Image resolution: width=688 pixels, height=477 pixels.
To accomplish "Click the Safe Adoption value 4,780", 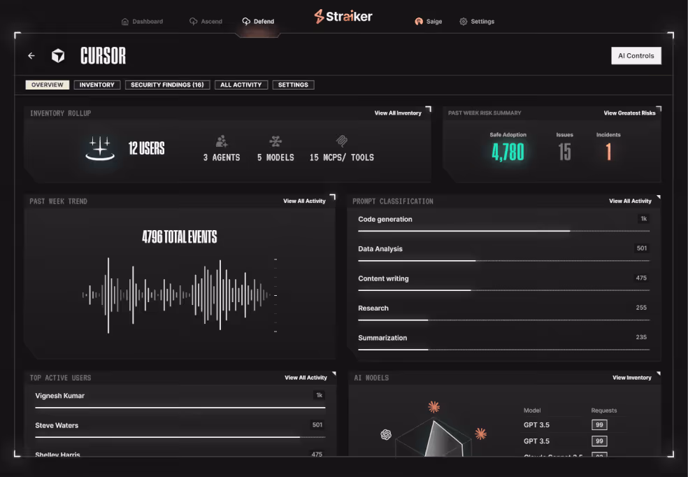I will click(508, 152).
